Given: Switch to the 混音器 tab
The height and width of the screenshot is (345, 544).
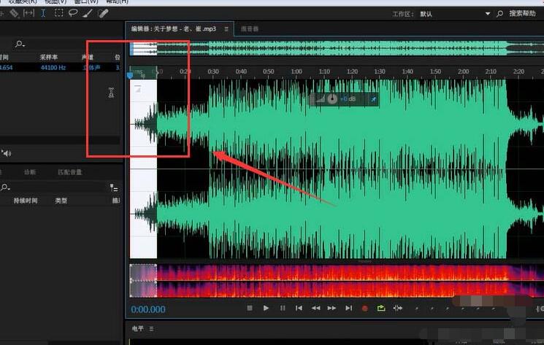Looking at the screenshot, I should tap(250, 29).
